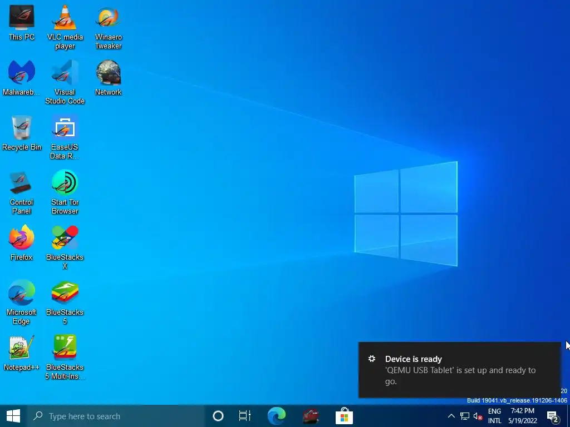Click the muted volume tray icon

point(478,416)
